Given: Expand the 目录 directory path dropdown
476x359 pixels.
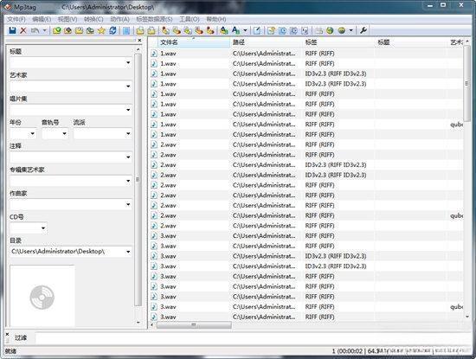Looking at the screenshot, I should point(128,252).
